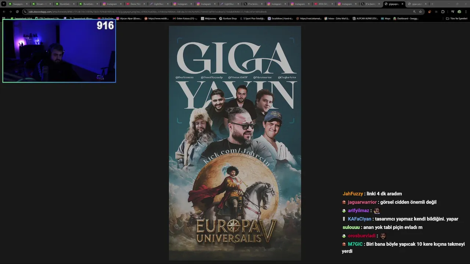Open the (2) YouTube bookmark
470x264 pixels.
coord(106,18)
